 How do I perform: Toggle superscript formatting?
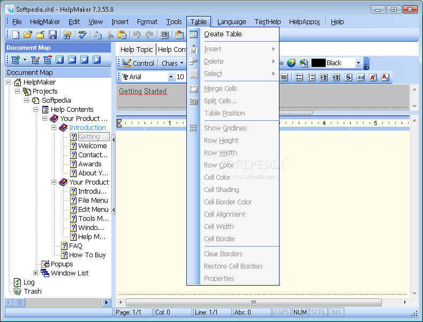(x=373, y=78)
